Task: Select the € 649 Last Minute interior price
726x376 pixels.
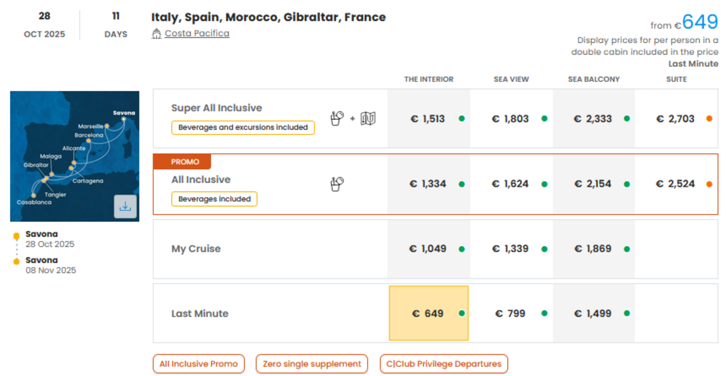Action: click(x=428, y=313)
